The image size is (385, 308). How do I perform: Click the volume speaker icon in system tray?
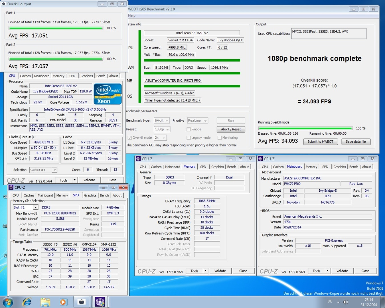pos(346,302)
